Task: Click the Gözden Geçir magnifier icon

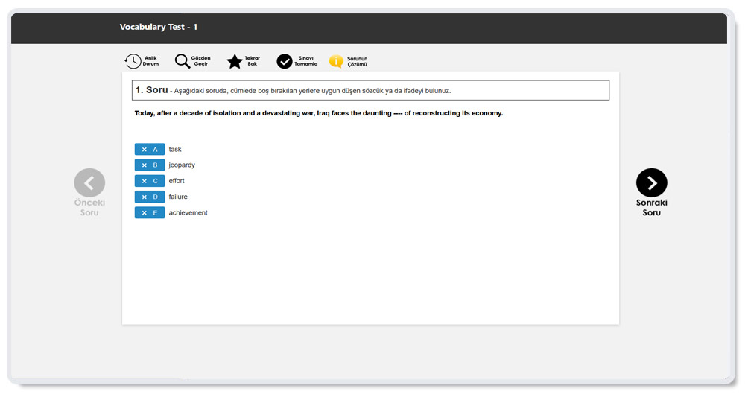Action: [183, 61]
